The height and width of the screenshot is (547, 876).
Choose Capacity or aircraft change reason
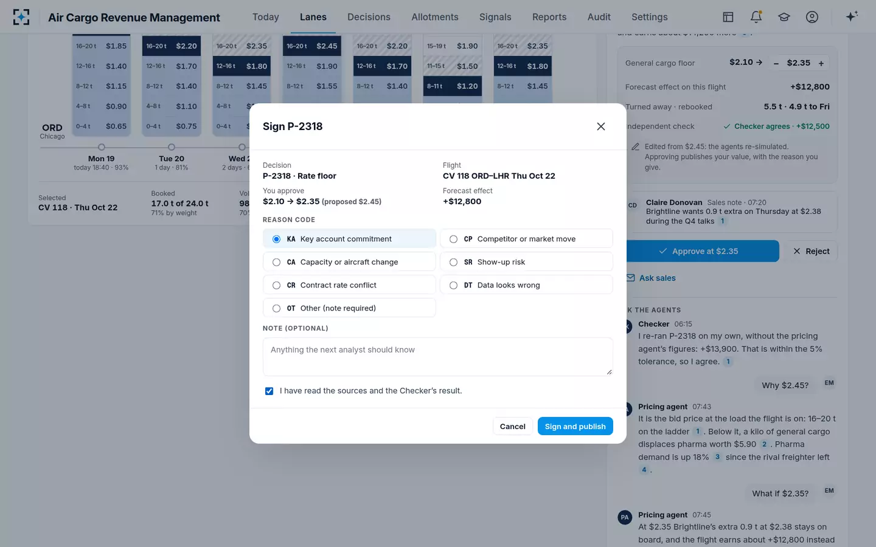pyautogui.click(x=349, y=262)
